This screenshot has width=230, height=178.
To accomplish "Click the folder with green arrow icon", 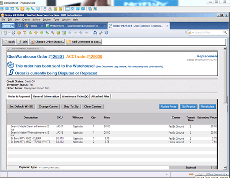I will pos(58,33).
